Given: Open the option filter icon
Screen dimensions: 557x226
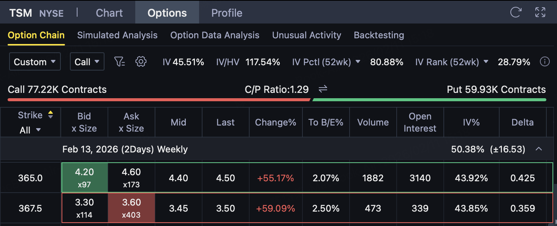Looking at the screenshot, I should [120, 62].
